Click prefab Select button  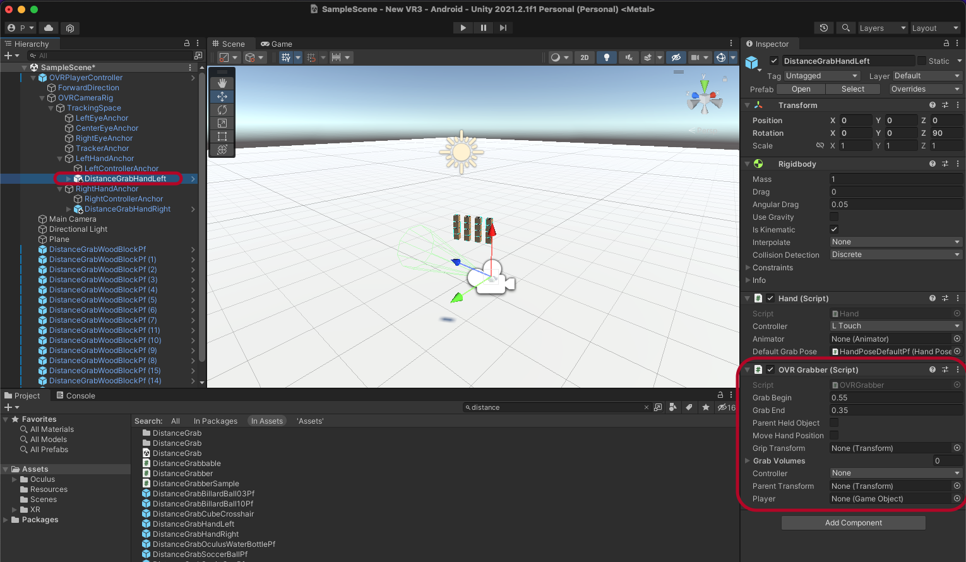point(853,89)
